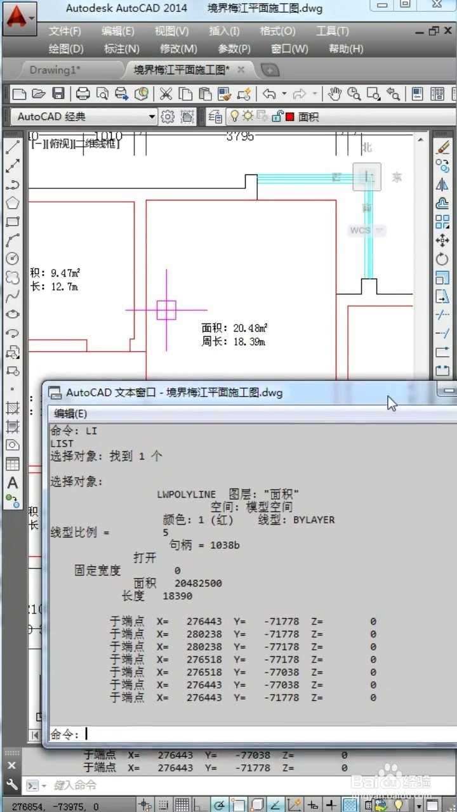The height and width of the screenshot is (812, 457).
Task: Open the 文件(F) menu
Action: click(x=65, y=31)
